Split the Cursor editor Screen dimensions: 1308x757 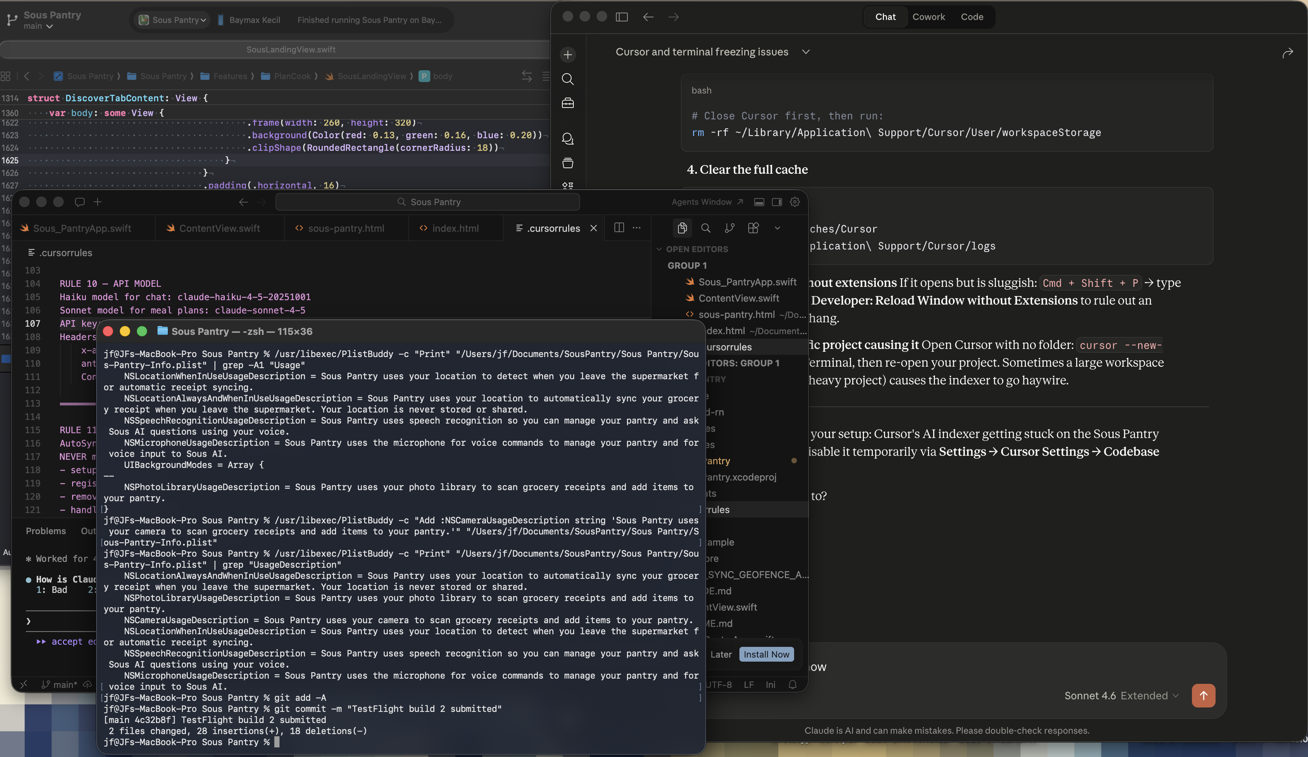[x=619, y=228]
